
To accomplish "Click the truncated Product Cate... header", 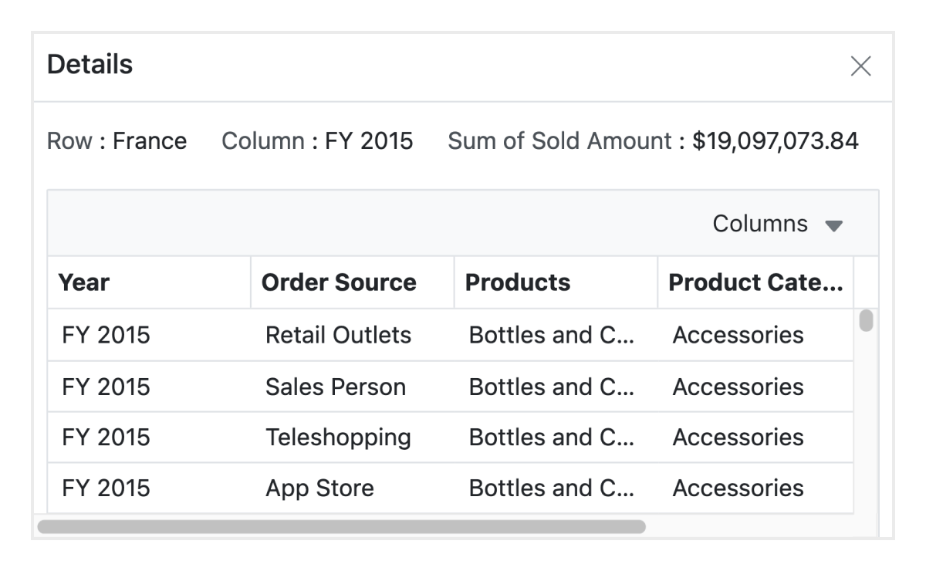I will (x=757, y=282).
